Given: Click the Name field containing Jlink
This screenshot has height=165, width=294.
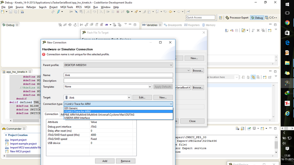Looking at the screenshot, I should point(118,75).
